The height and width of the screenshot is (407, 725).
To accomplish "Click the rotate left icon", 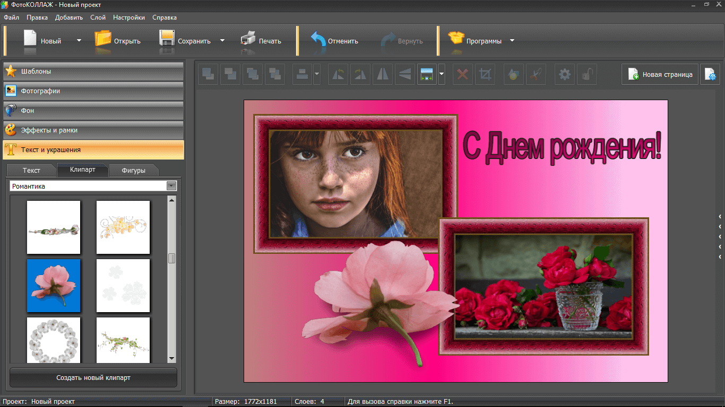I will tap(338, 75).
